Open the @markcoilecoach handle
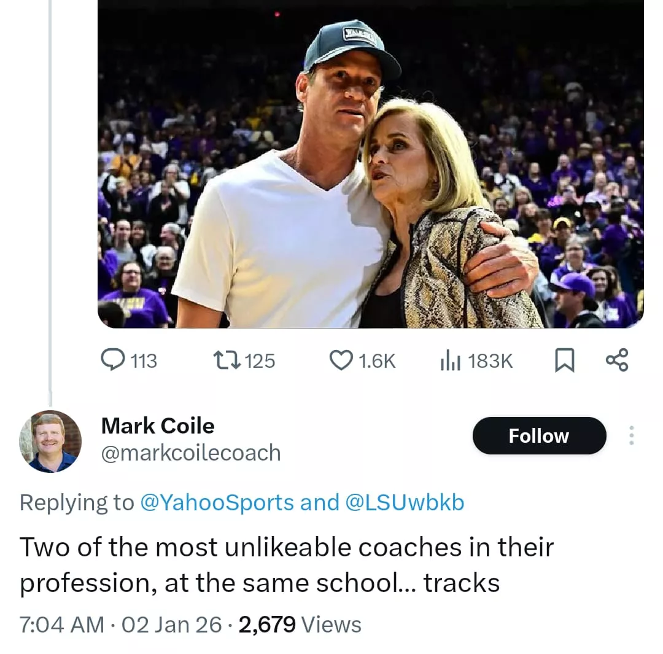 tap(191, 453)
